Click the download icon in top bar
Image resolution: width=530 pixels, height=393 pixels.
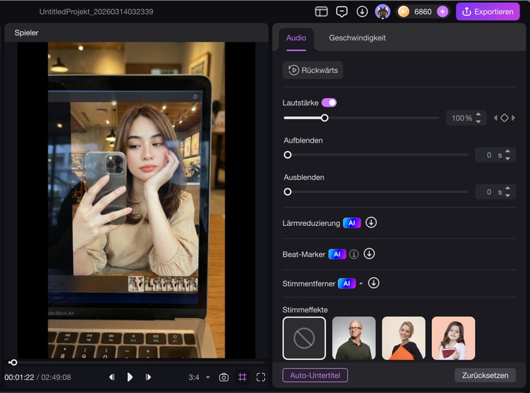click(x=362, y=11)
